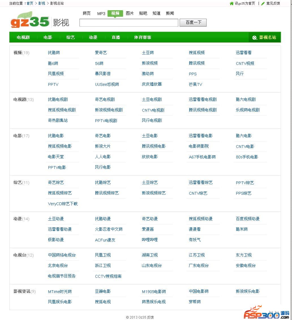Screen dimensions: 292x320
Task: Click the green house icon beside 设gz35为首页
Action: pos(231,3)
